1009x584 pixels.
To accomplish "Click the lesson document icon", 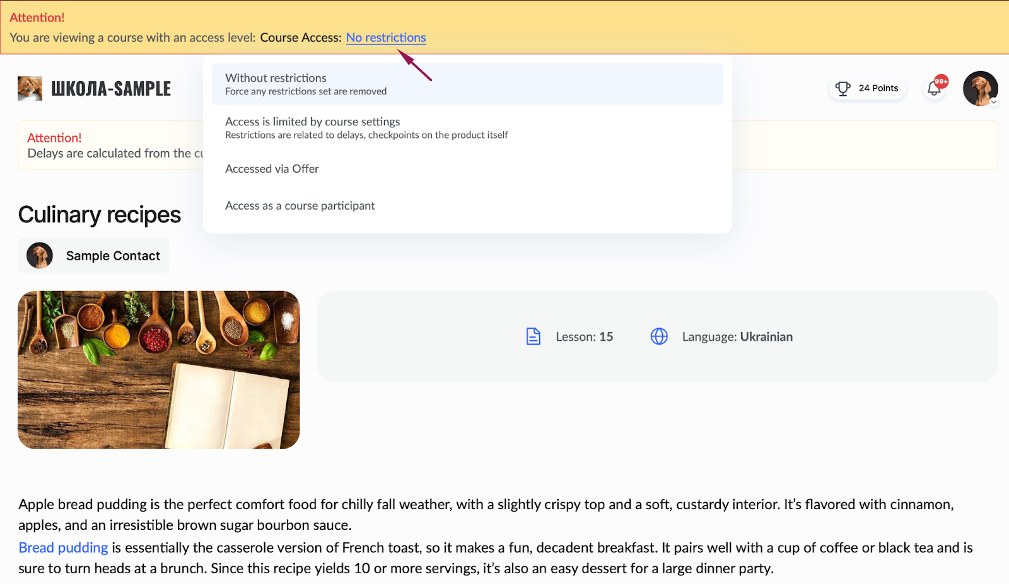I will 534,336.
